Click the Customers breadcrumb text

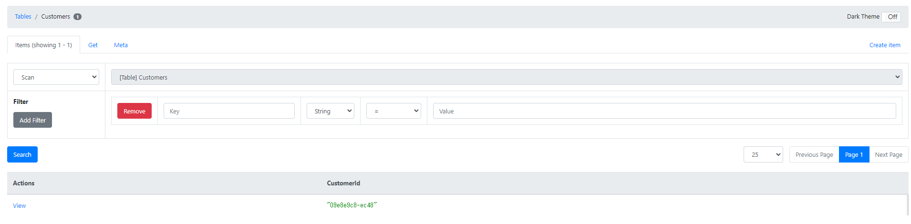(55, 17)
